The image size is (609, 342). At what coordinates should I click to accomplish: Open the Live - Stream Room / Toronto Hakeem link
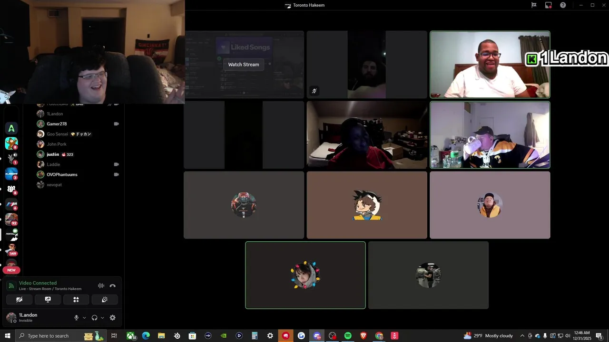[50, 289]
